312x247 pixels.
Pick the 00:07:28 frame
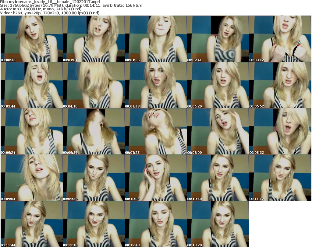(x=156, y=132)
